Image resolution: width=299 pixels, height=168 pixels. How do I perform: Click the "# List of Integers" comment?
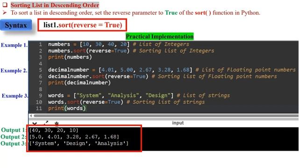pos(161,44)
